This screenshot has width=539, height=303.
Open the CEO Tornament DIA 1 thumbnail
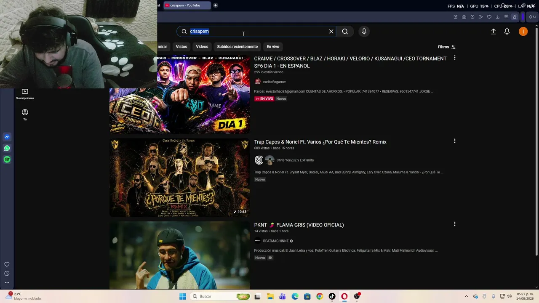point(180,95)
